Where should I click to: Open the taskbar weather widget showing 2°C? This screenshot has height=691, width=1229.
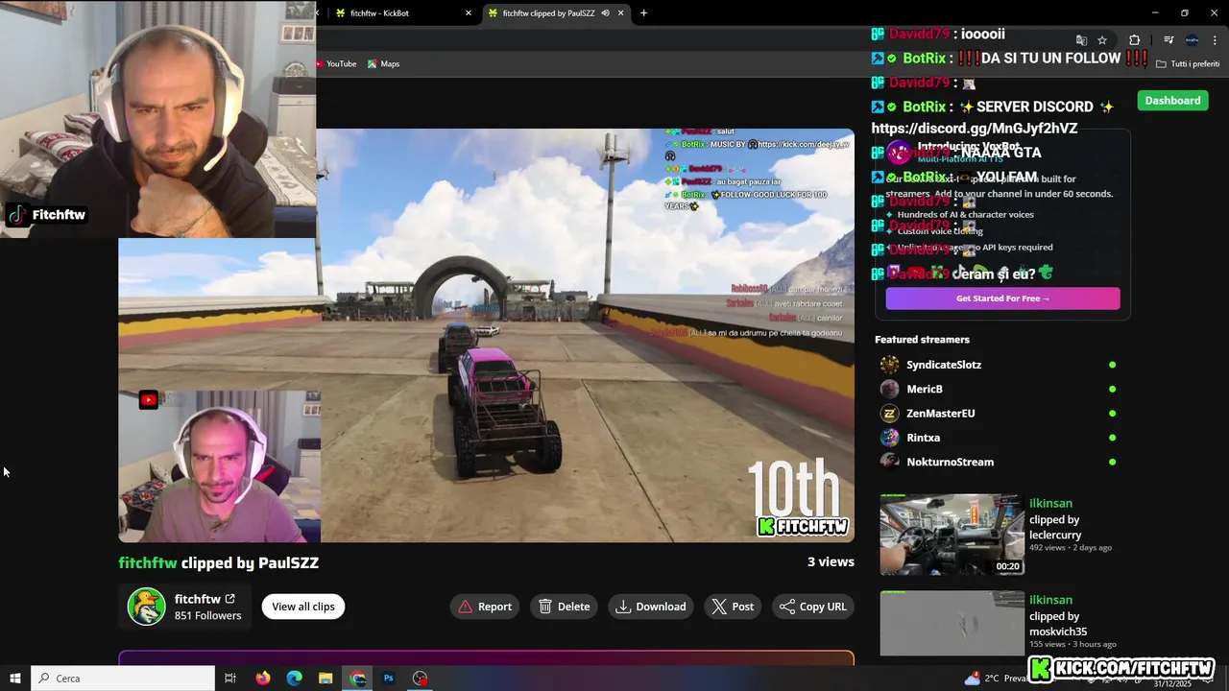(x=995, y=679)
